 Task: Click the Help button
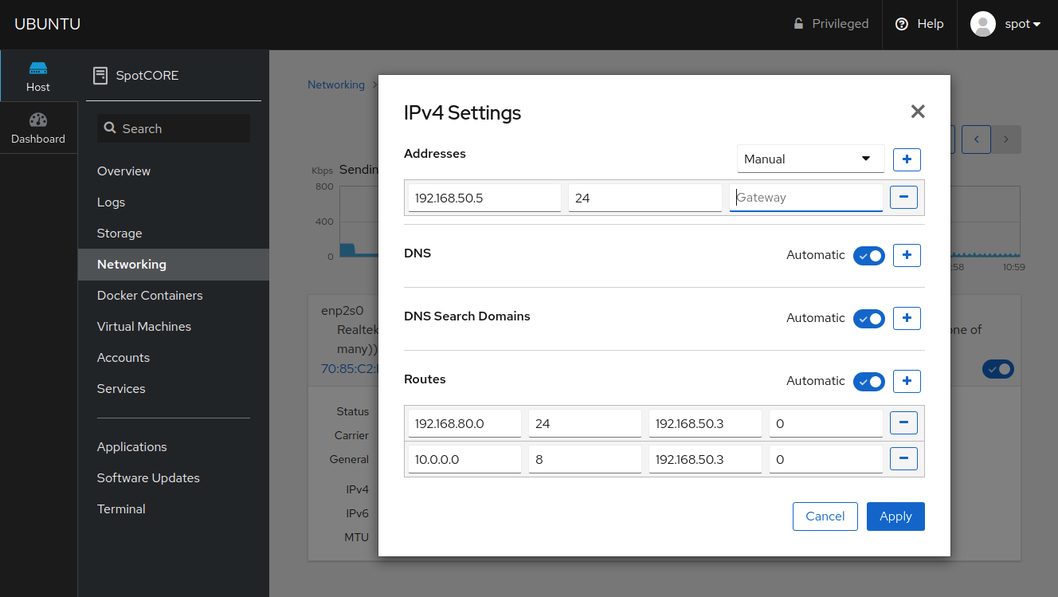pyautogui.click(x=919, y=24)
